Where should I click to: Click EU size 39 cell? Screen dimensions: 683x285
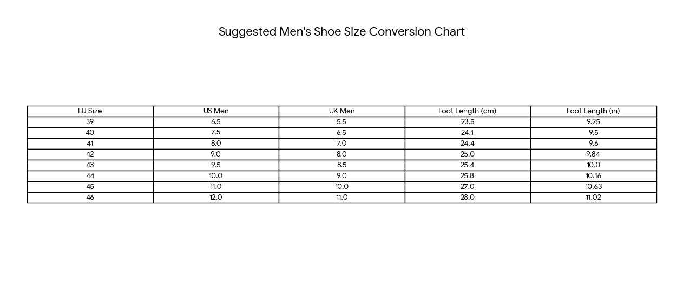[x=90, y=122]
